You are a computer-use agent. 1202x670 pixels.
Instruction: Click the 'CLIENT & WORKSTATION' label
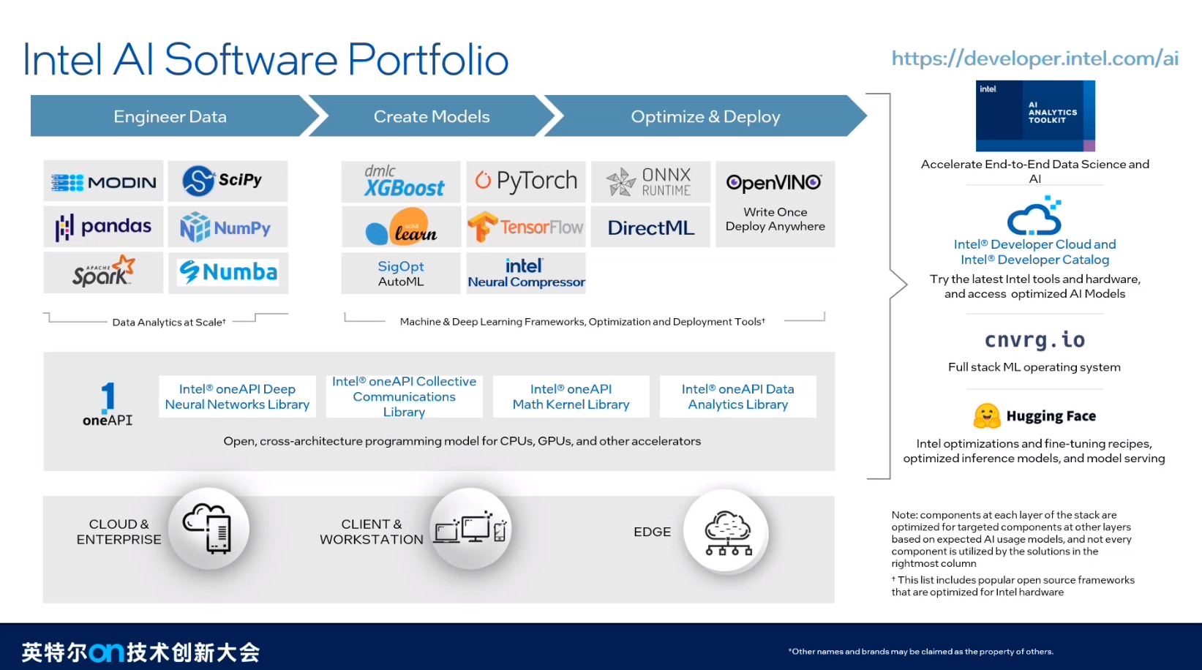(372, 532)
